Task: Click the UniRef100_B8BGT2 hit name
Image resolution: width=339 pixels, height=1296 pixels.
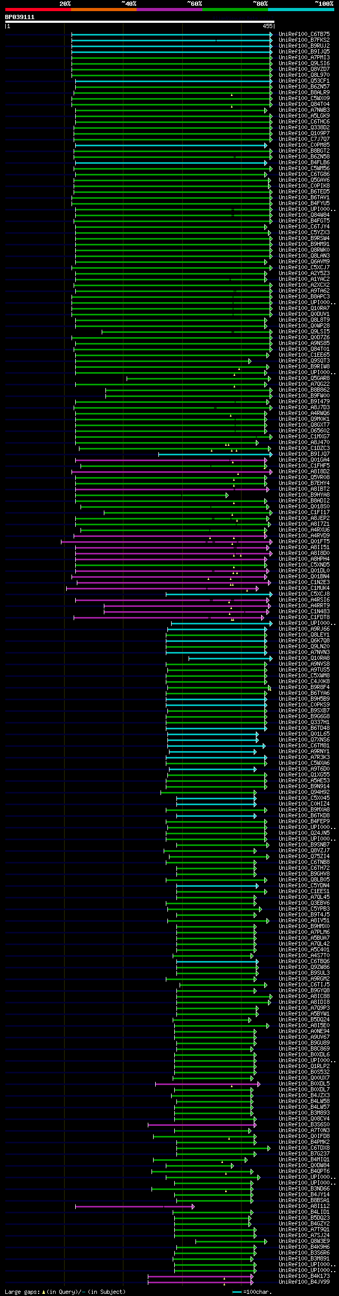Action: pos(304,151)
